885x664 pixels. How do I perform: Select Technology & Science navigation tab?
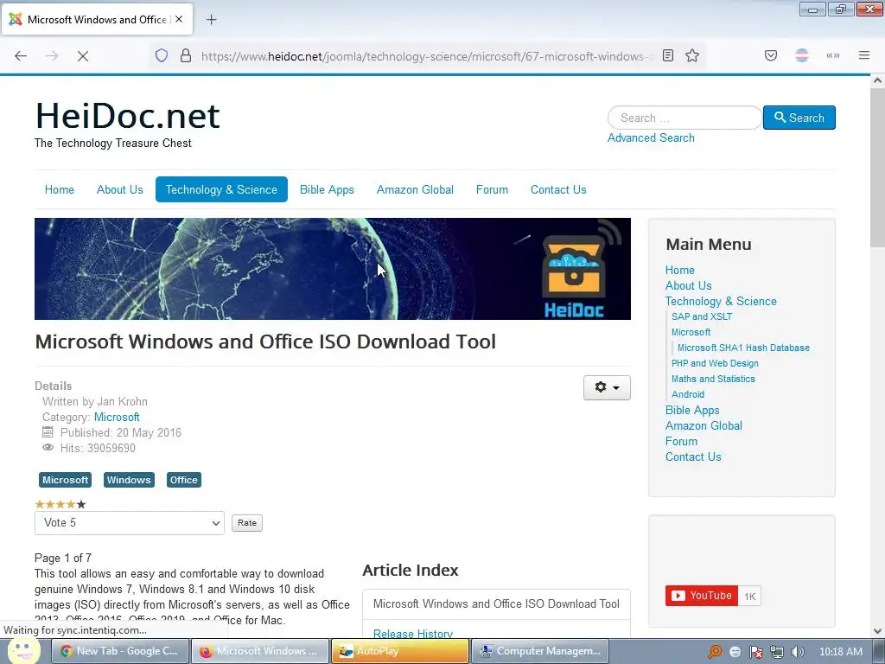click(x=221, y=189)
